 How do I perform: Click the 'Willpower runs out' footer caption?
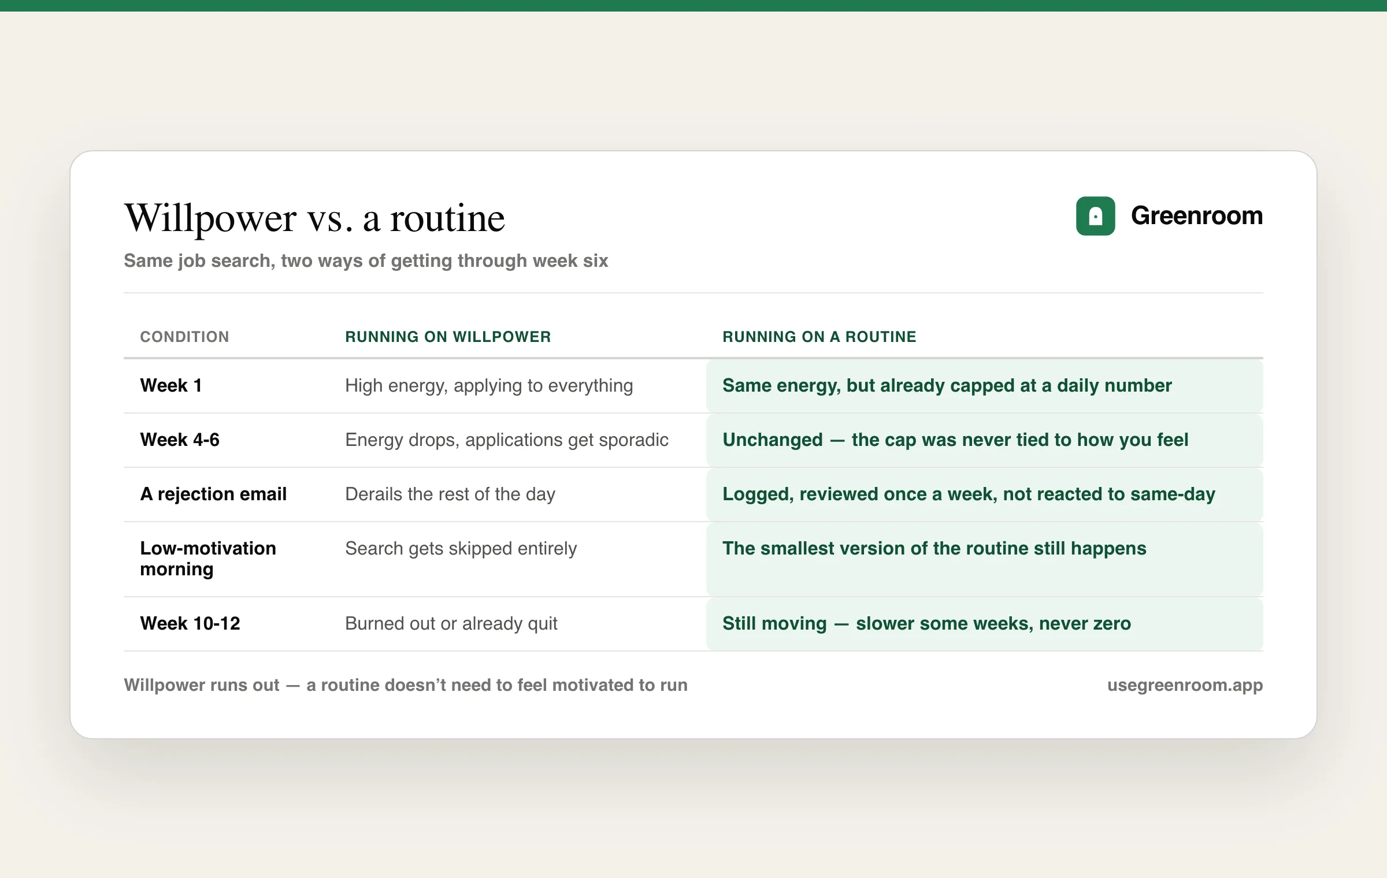pos(406,685)
